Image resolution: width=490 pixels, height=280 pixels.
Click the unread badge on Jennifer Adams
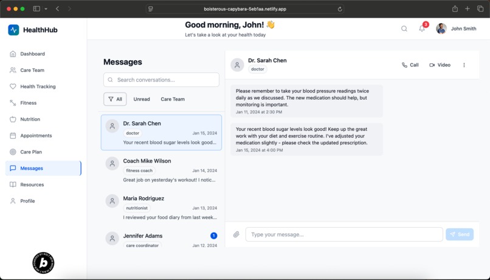(214, 236)
